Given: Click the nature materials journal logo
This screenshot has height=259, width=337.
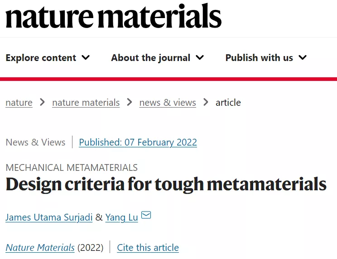Looking at the screenshot, I should pyautogui.click(x=113, y=16).
